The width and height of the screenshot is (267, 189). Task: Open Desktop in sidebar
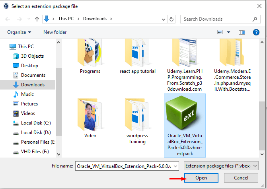coord(25,66)
